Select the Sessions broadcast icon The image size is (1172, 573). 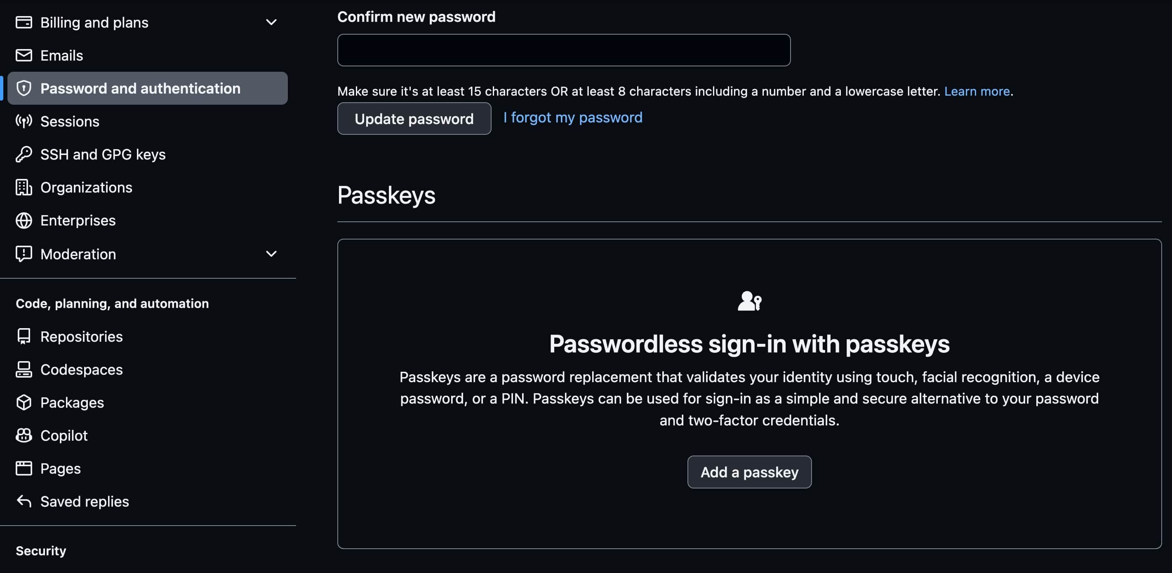pos(24,122)
